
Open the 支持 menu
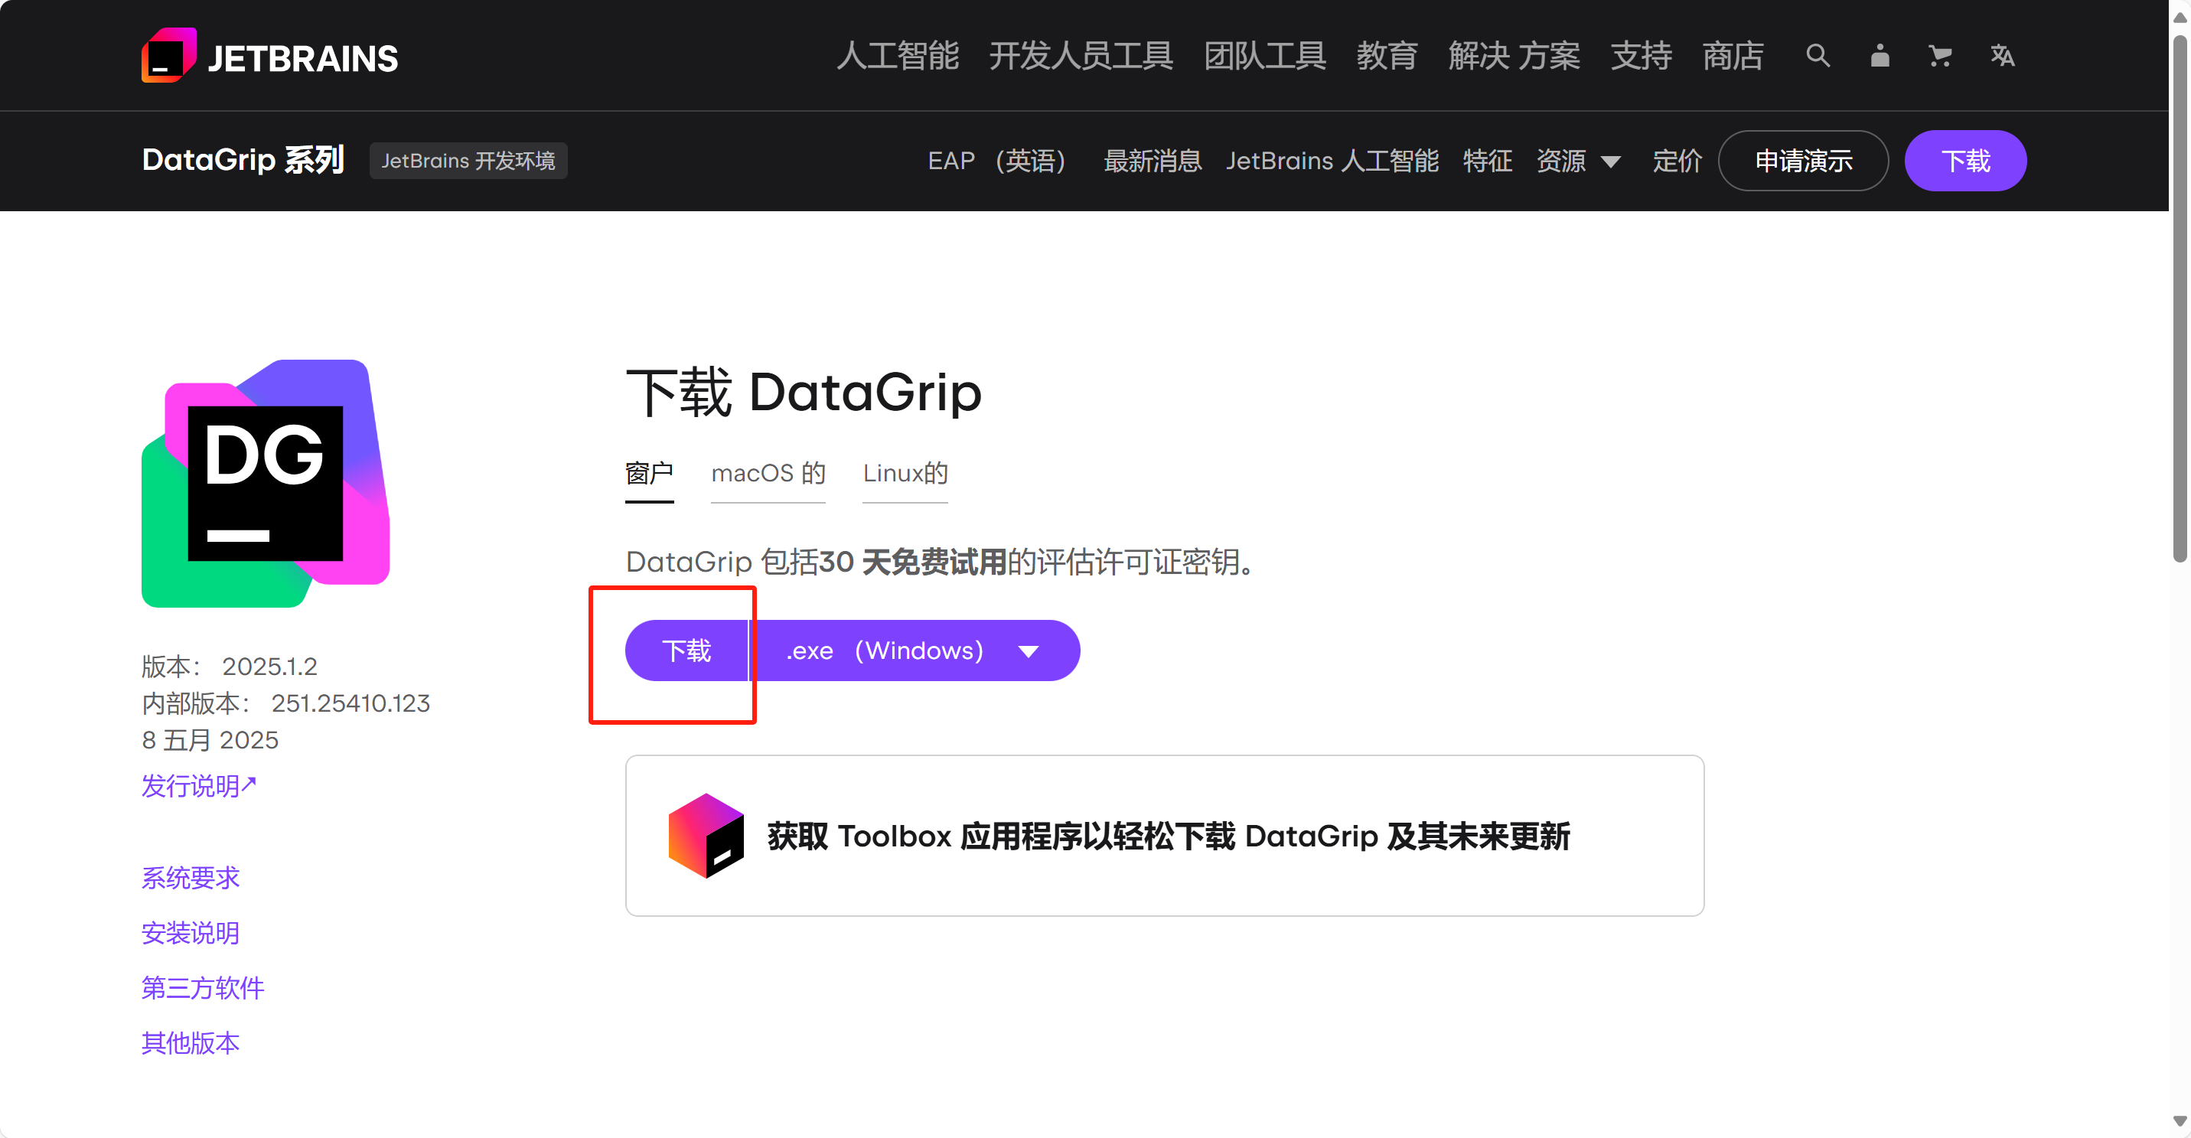coord(1641,56)
